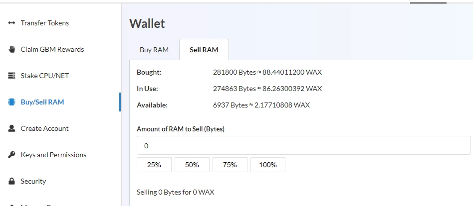Click the hand icon for GBM Rewards

[x=11, y=49]
